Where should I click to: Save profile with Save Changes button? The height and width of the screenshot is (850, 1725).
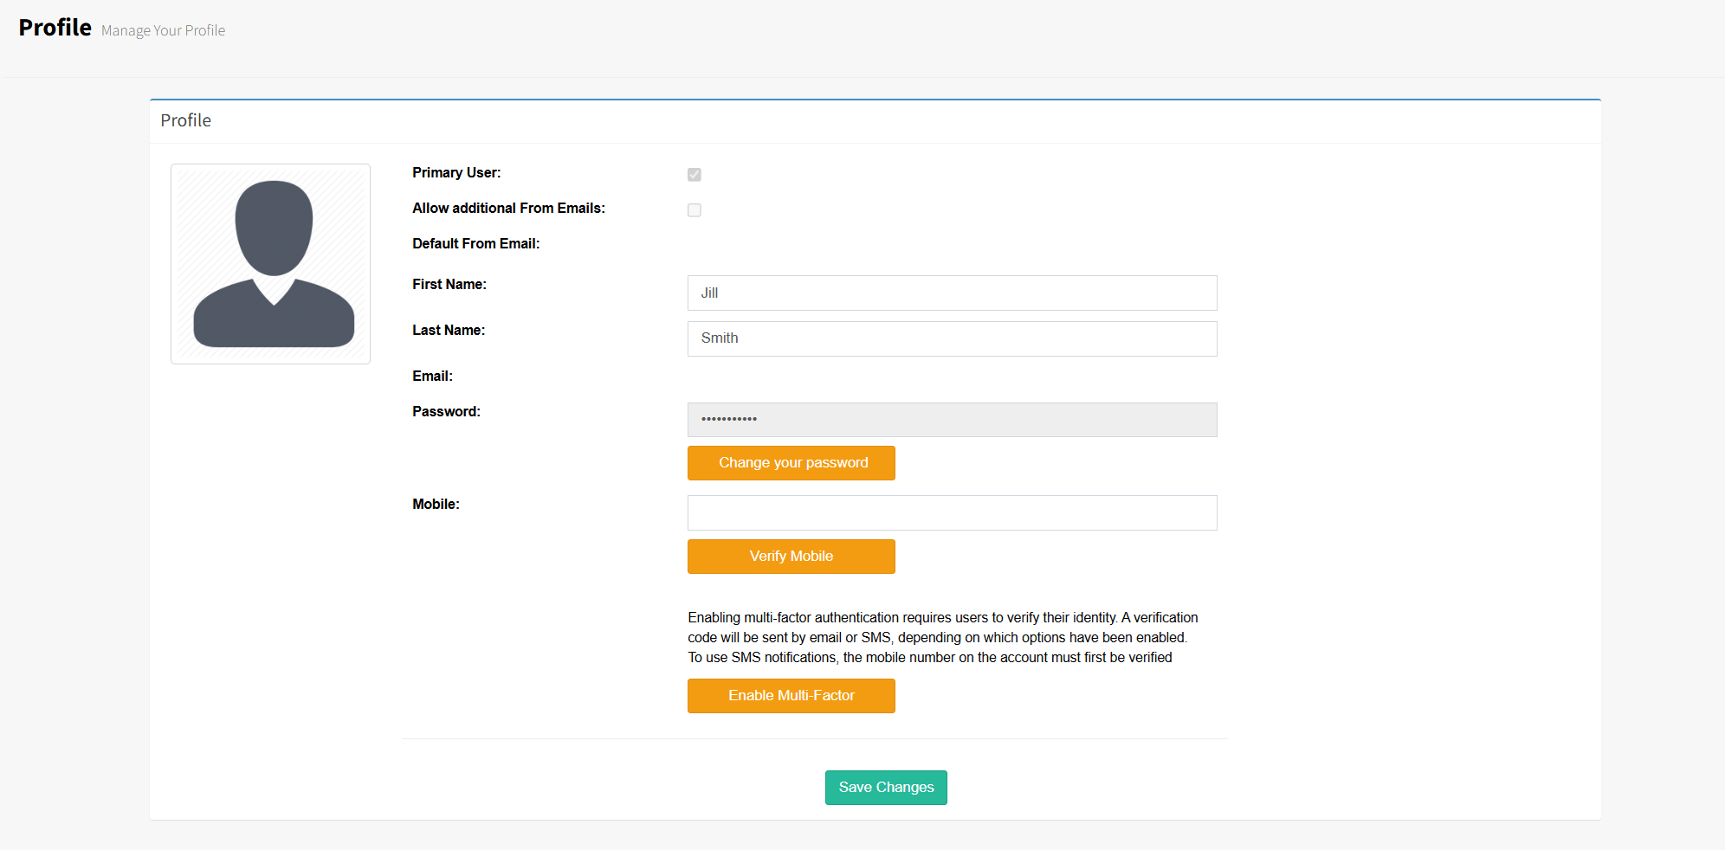[886, 788]
